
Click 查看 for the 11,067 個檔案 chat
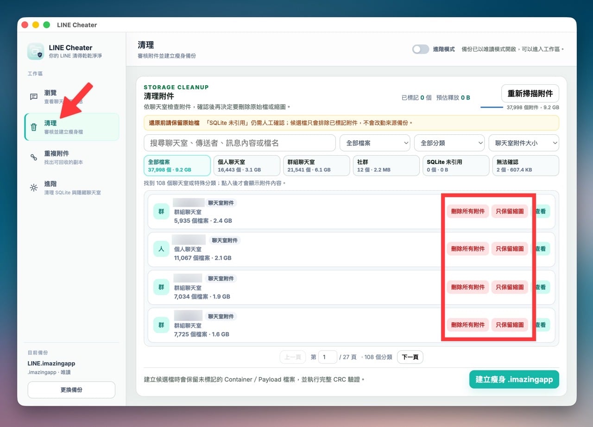[x=541, y=249]
